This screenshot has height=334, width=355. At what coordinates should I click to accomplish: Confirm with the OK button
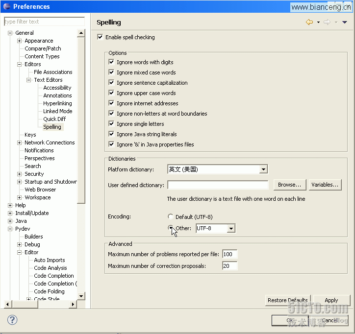pos(290,320)
